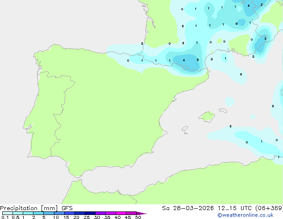Click the legend swatch between 2 and 5
The image size is (283, 219).
pos(38,213)
